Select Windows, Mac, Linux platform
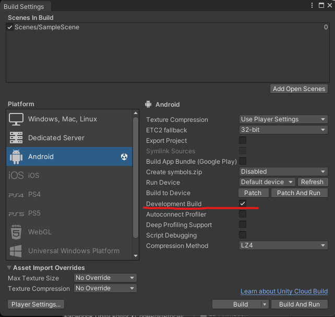The image size is (335, 317). (69, 119)
